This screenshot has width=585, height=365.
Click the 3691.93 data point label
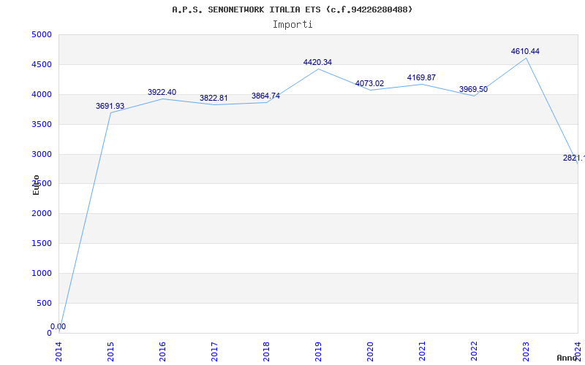point(110,106)
